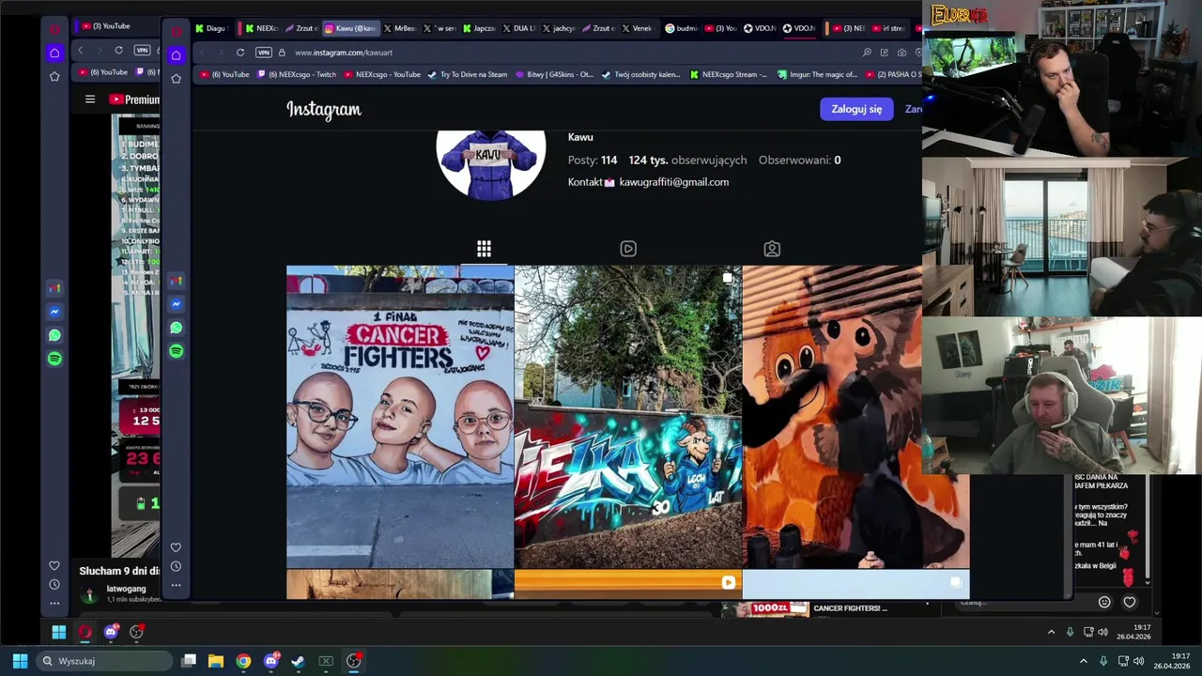1202x676 pixels.
Task: Open the Venek X browser tab
Action: 637,28
